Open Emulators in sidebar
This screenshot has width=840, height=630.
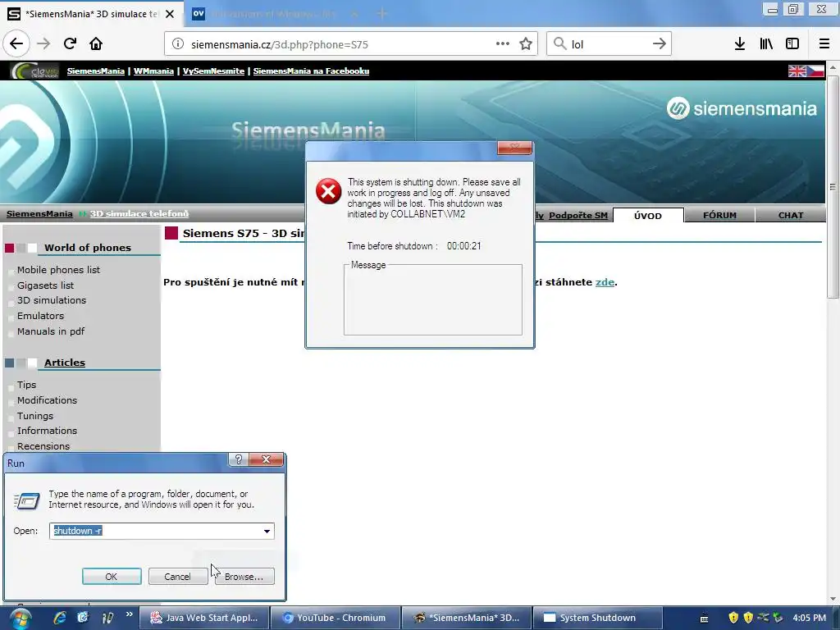[x=40, y=316]
